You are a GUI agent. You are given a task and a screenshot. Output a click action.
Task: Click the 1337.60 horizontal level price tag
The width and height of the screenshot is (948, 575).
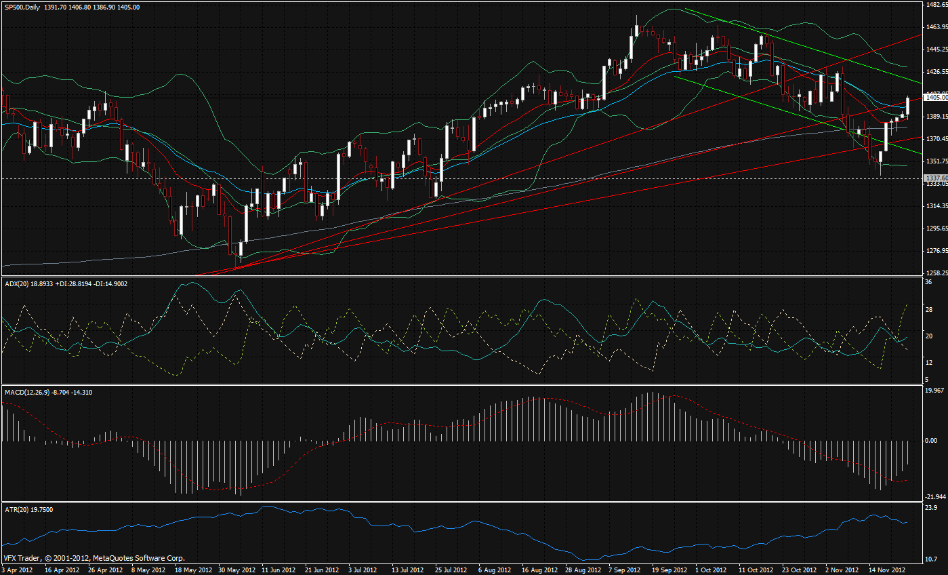point(935,178)
